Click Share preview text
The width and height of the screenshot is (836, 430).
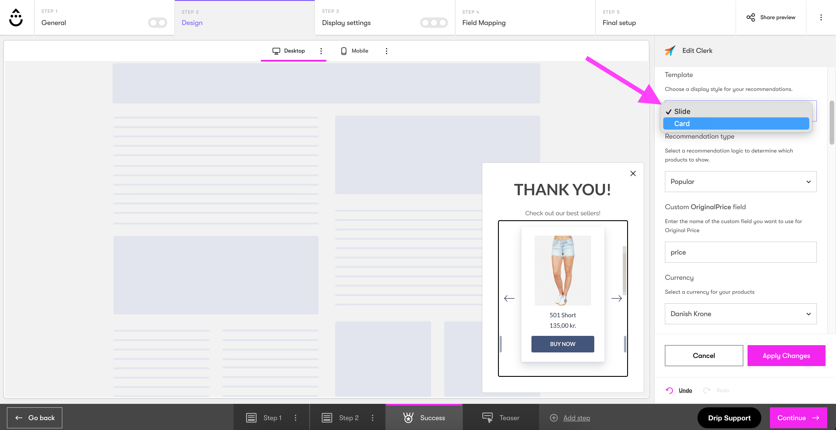tap(778, 17)
